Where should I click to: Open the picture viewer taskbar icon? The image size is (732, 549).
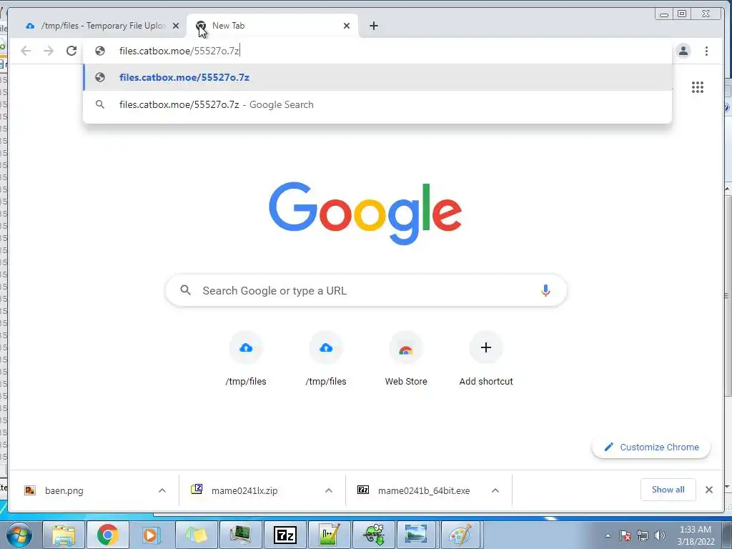point(417,535)
